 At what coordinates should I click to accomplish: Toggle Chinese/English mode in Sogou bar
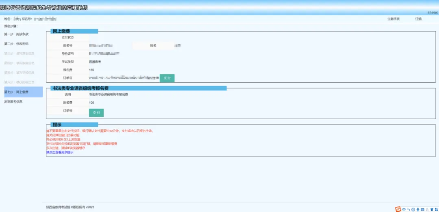click(x=404, y=209)
